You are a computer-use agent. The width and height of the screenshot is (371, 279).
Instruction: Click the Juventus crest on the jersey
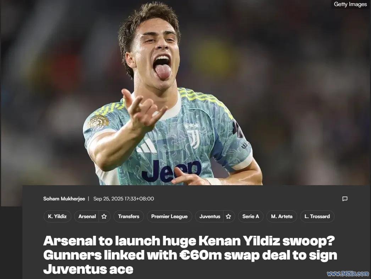(x=193, y=136)
